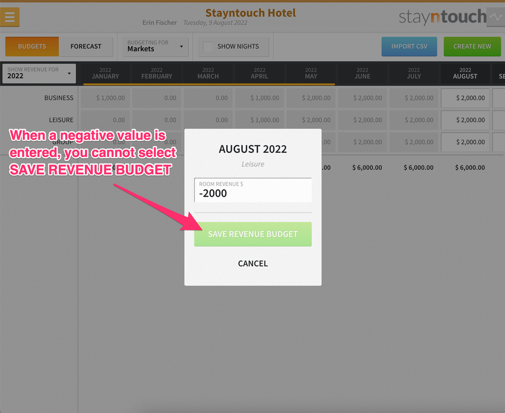
Task: Click Business January cell $ 1,000.00
Action: point(105,98)
